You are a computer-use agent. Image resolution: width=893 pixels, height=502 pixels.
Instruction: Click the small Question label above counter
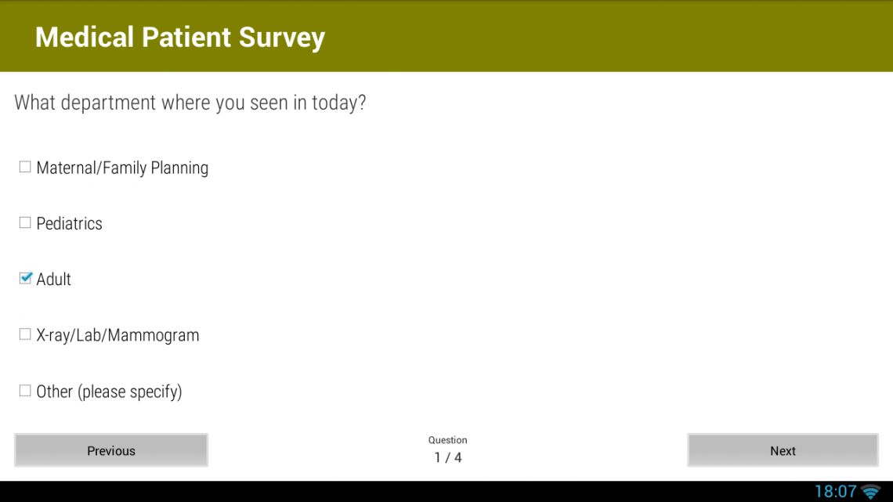pos(448,440)
